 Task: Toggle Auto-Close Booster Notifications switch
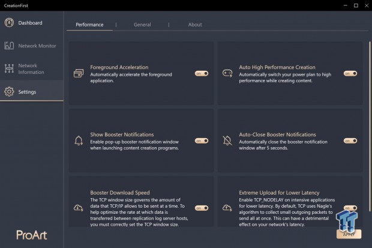tap(350, 141)
